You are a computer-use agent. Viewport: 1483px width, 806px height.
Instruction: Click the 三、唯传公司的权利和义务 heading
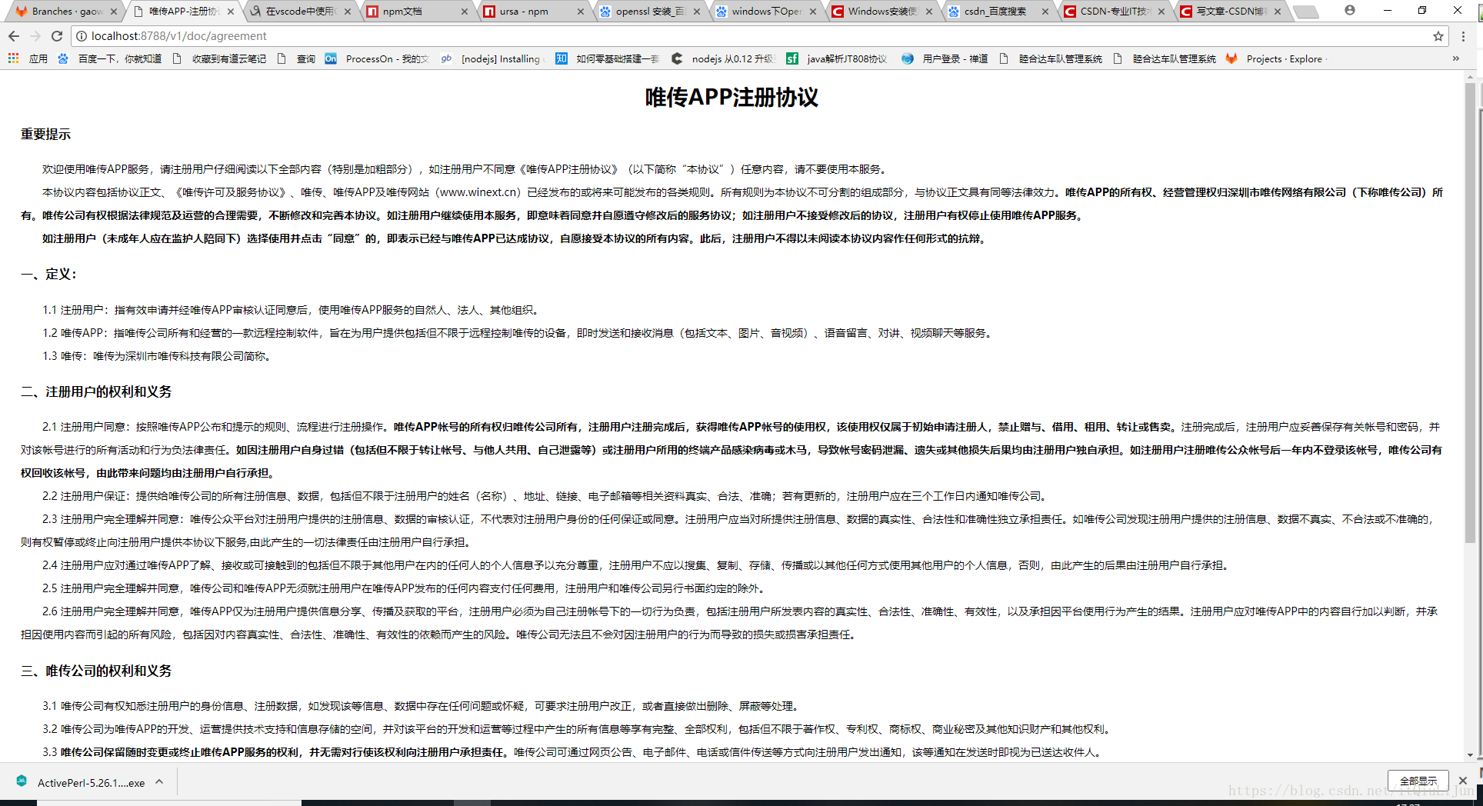[96, 671]
